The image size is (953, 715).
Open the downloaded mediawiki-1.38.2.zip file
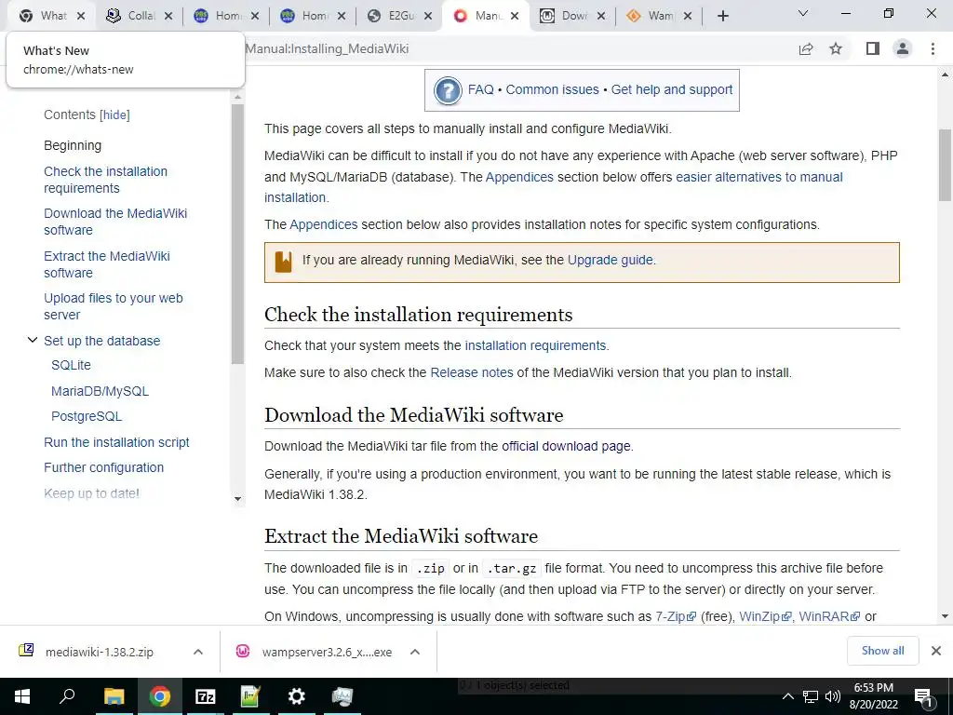[x=99, y=652]
